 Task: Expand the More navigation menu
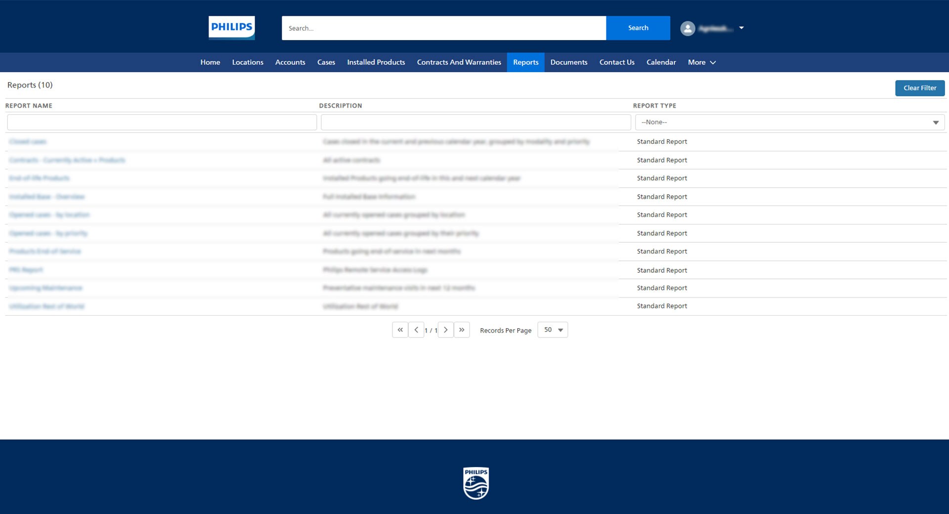coord(701,62)
